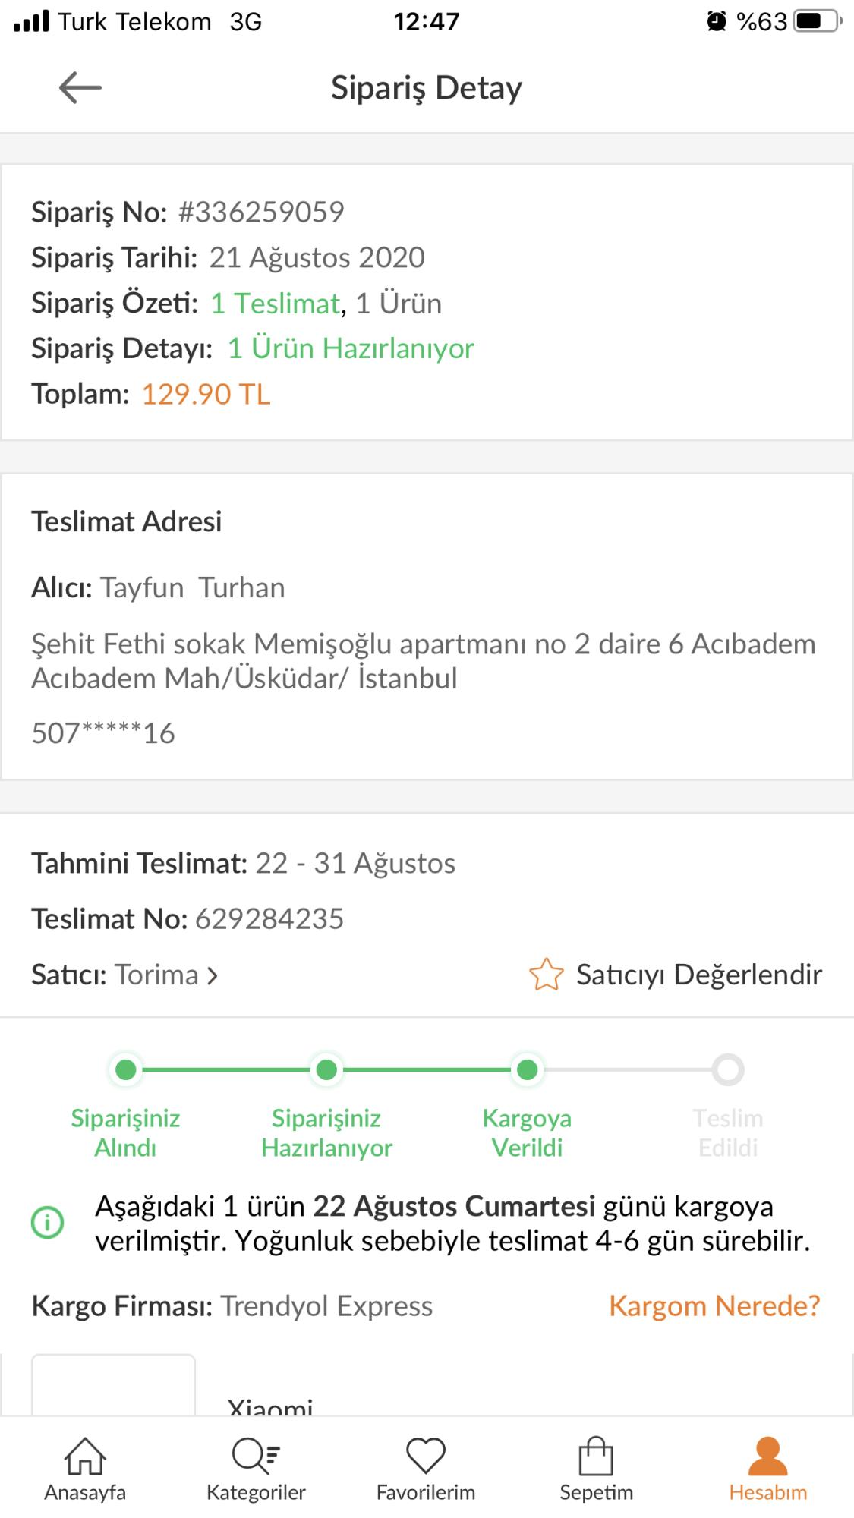The image size is (854, 1518).
Task: Click 'Kargom Nerede?' tracking link
Action: coord(714,1306)
